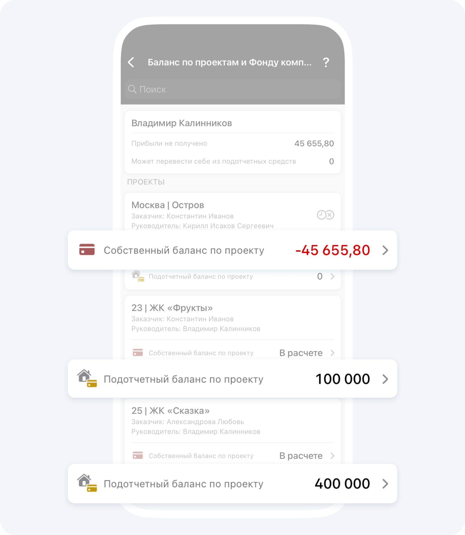Expand the 100 000 accountable balance chevron
Image resolution: width=465 pixels, height=535 pixels.
click(x=385, y=379)
